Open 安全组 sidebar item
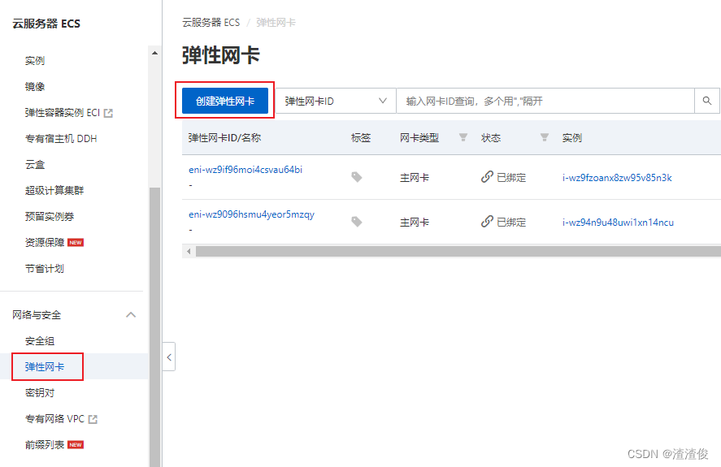 coord(40,341)
